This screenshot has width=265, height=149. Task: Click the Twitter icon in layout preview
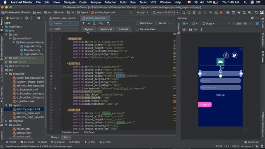[x=235, y=55]
